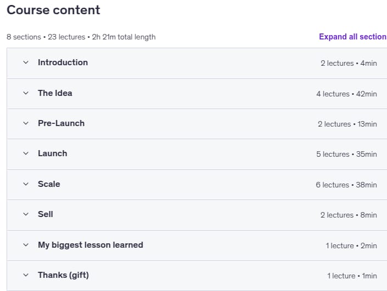The image size is (387, 291).
Task: Expand the Introduction section chevron
Action: click(x=26, y=62)
